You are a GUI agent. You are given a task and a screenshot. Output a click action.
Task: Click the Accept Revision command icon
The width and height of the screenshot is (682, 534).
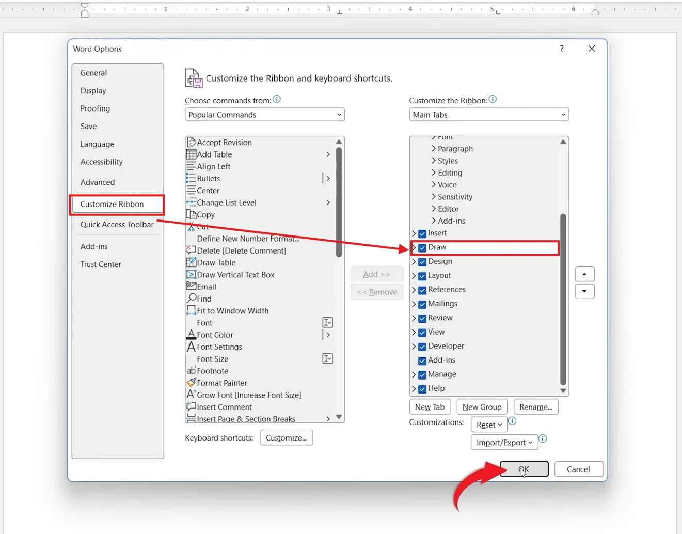191,142
